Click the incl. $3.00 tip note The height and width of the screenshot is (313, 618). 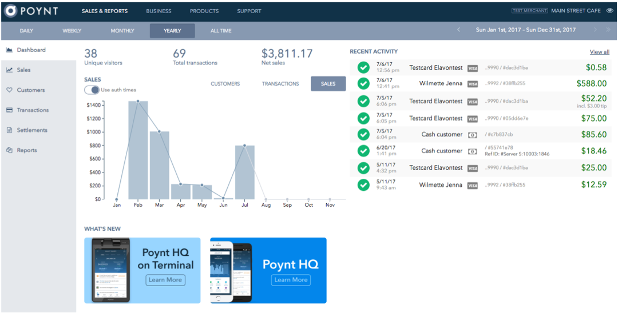593,106
